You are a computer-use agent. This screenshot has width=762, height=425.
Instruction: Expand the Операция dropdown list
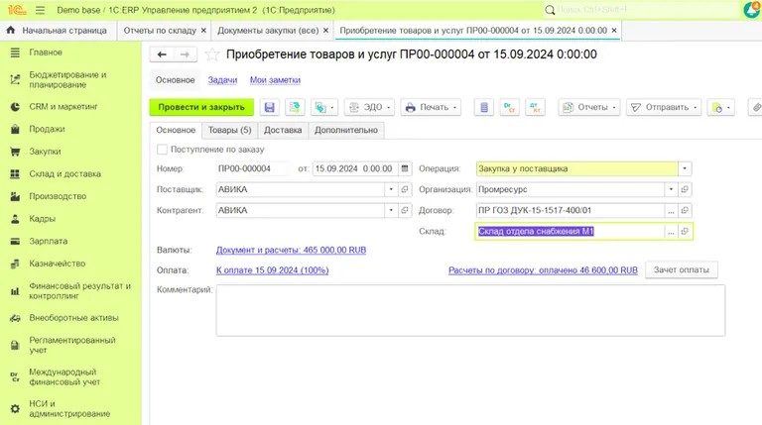pyautogui.click(x=685, y=168)
